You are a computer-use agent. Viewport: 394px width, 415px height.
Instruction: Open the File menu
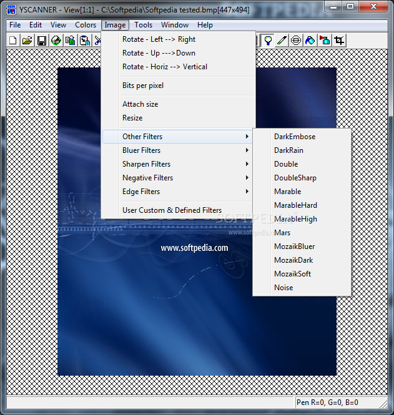[x=15, y=25]
